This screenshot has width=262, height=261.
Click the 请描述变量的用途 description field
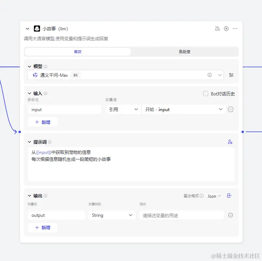point(181,215)
